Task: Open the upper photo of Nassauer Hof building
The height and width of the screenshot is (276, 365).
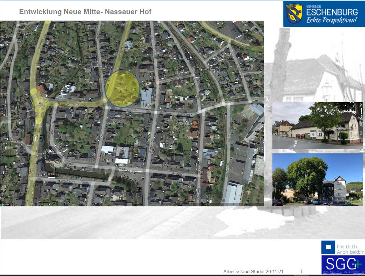Action: pos(317,126)
